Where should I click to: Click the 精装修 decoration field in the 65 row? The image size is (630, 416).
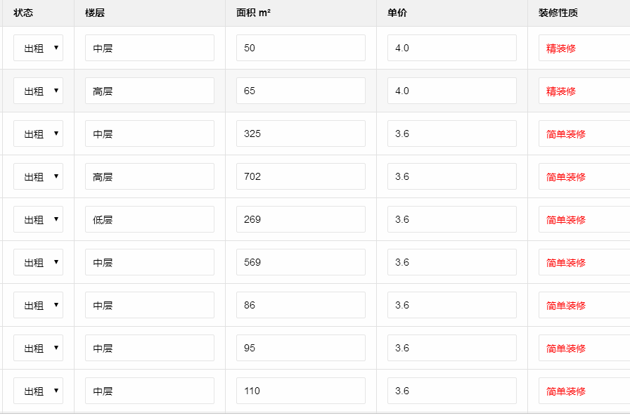(x=584, y=91)
